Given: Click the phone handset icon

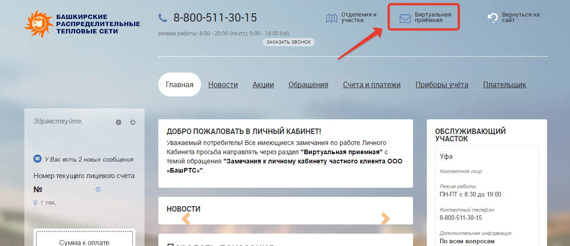Looking at the screenshot, I should click(x=162, y=18).
